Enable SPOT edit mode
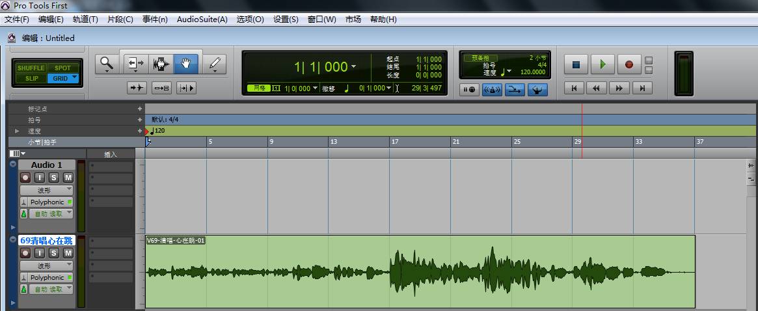Screen dimensions: 758x311 tap(62, 68)
